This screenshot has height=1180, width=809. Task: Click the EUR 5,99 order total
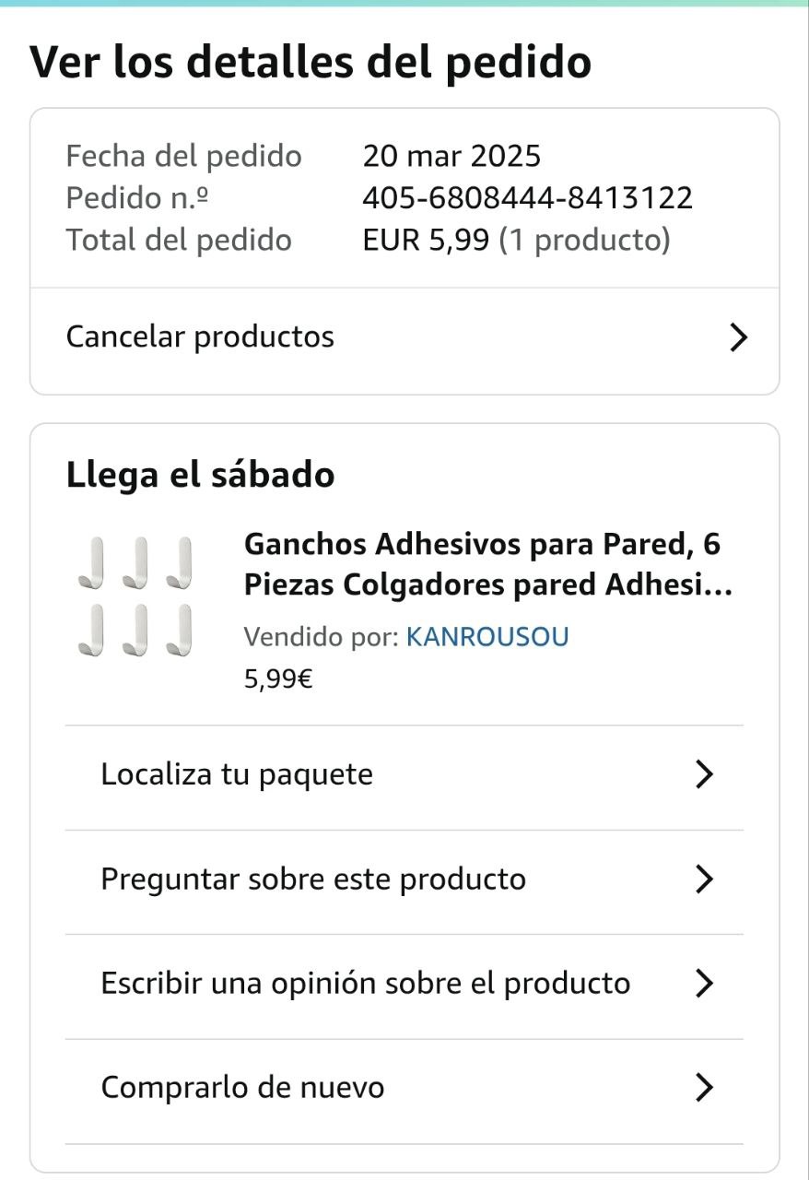click(x=426, y=241)
